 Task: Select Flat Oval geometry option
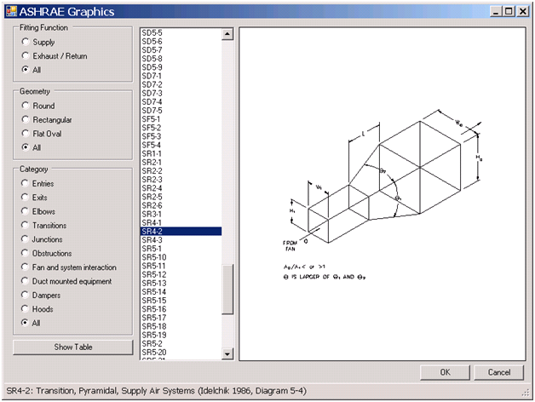pyautogui.click(x=26, y=133)
